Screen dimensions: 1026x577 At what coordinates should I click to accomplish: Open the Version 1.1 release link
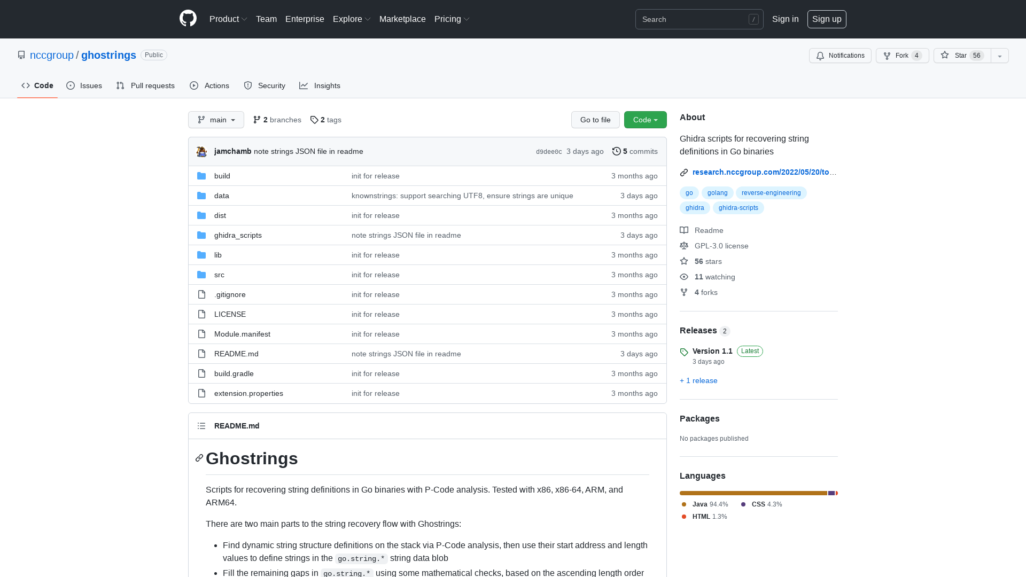[712, 351]
